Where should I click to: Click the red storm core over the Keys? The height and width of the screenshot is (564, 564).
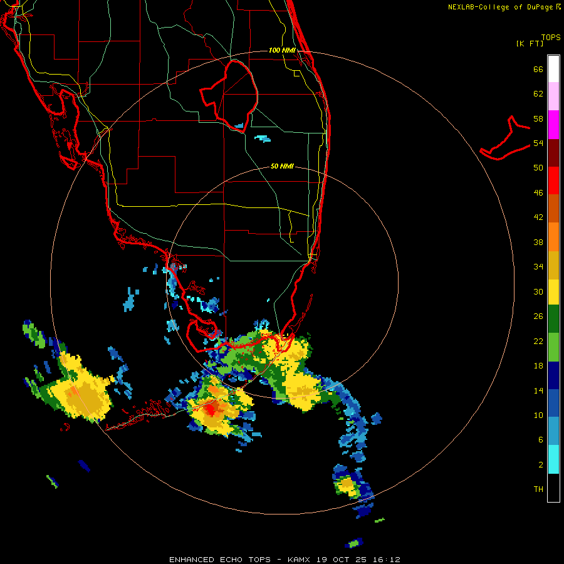pos(211,409)
